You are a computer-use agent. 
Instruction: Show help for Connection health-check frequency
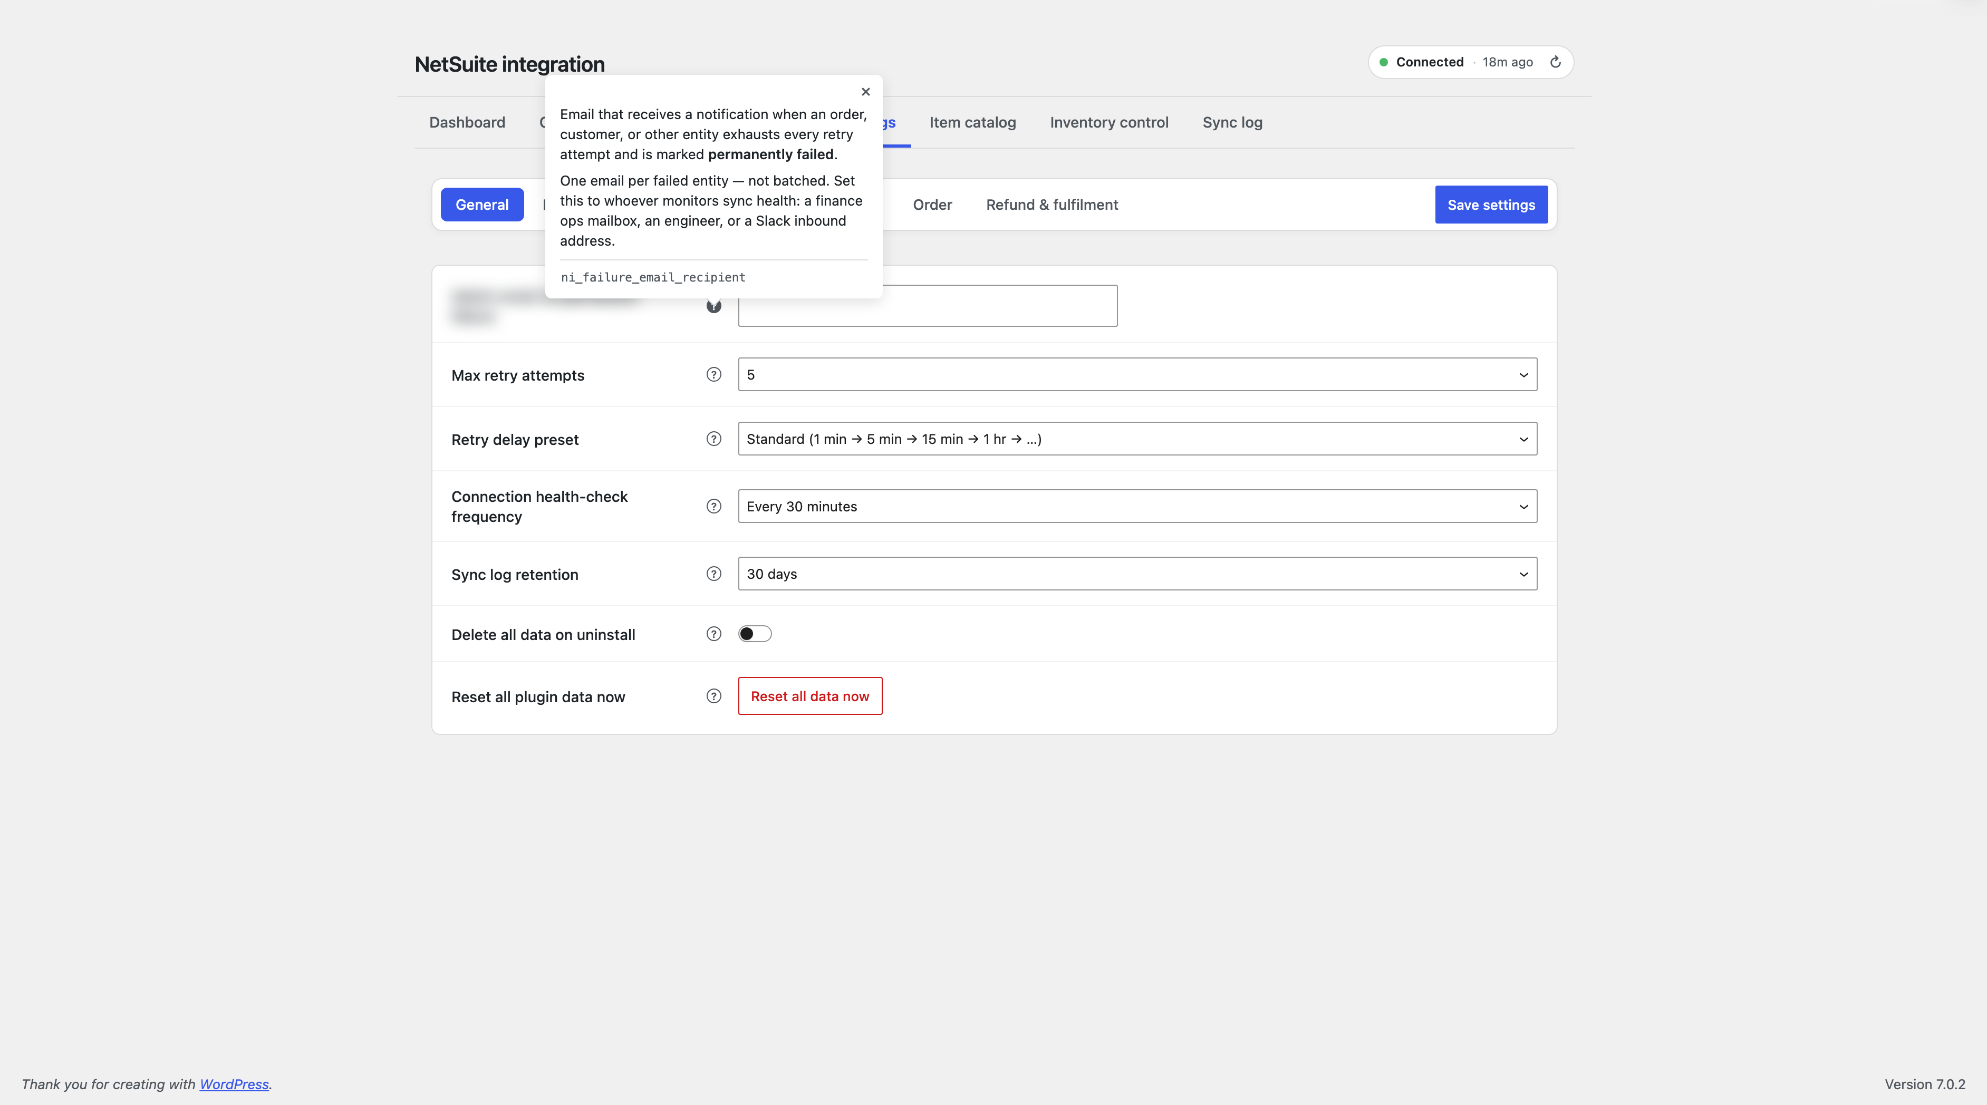(713, 507)
